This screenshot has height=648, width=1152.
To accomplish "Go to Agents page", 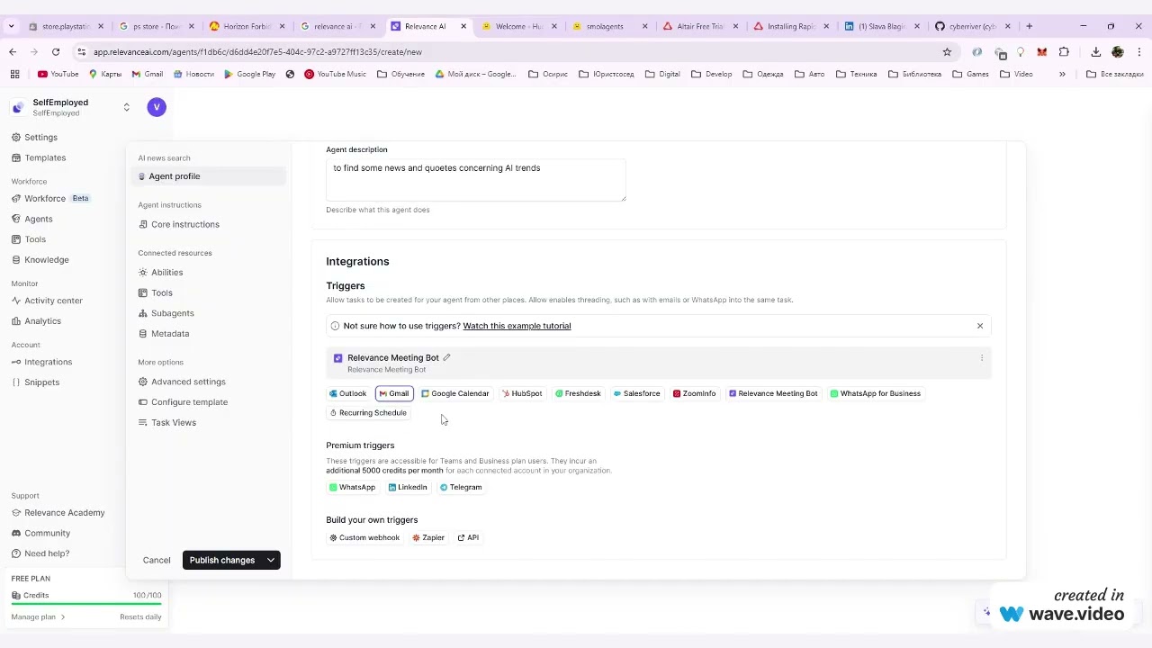I will click(x=32, y=219).
